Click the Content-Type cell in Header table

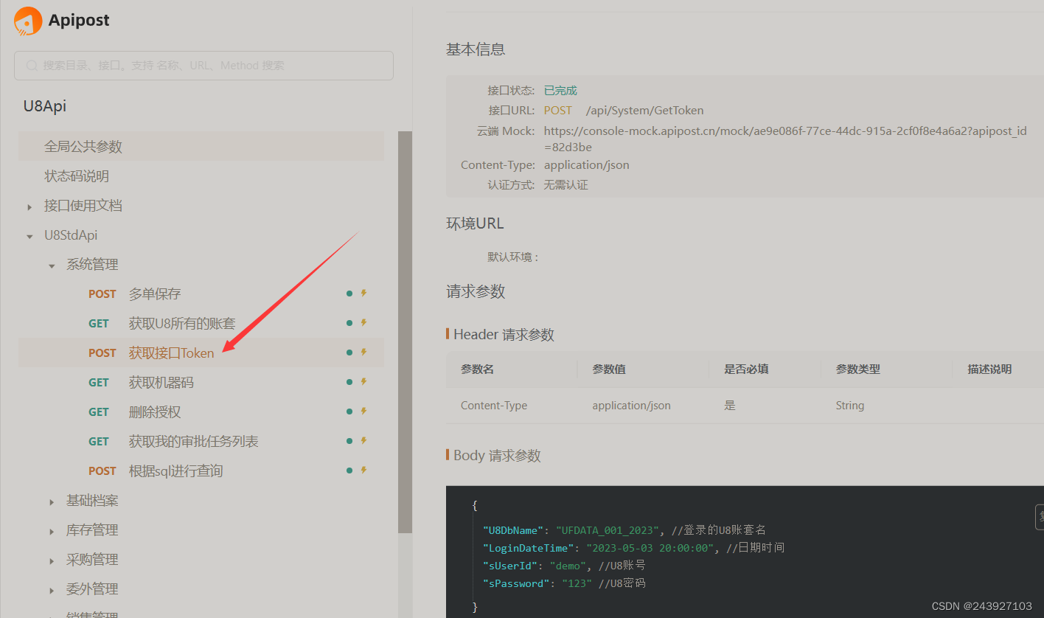click(494, 406)
